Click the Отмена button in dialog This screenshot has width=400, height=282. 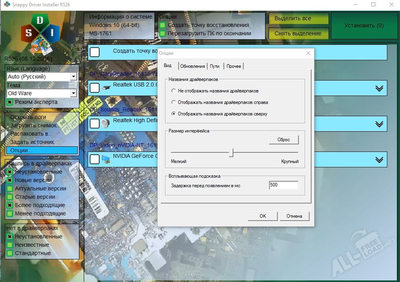(x=294, y=216)
